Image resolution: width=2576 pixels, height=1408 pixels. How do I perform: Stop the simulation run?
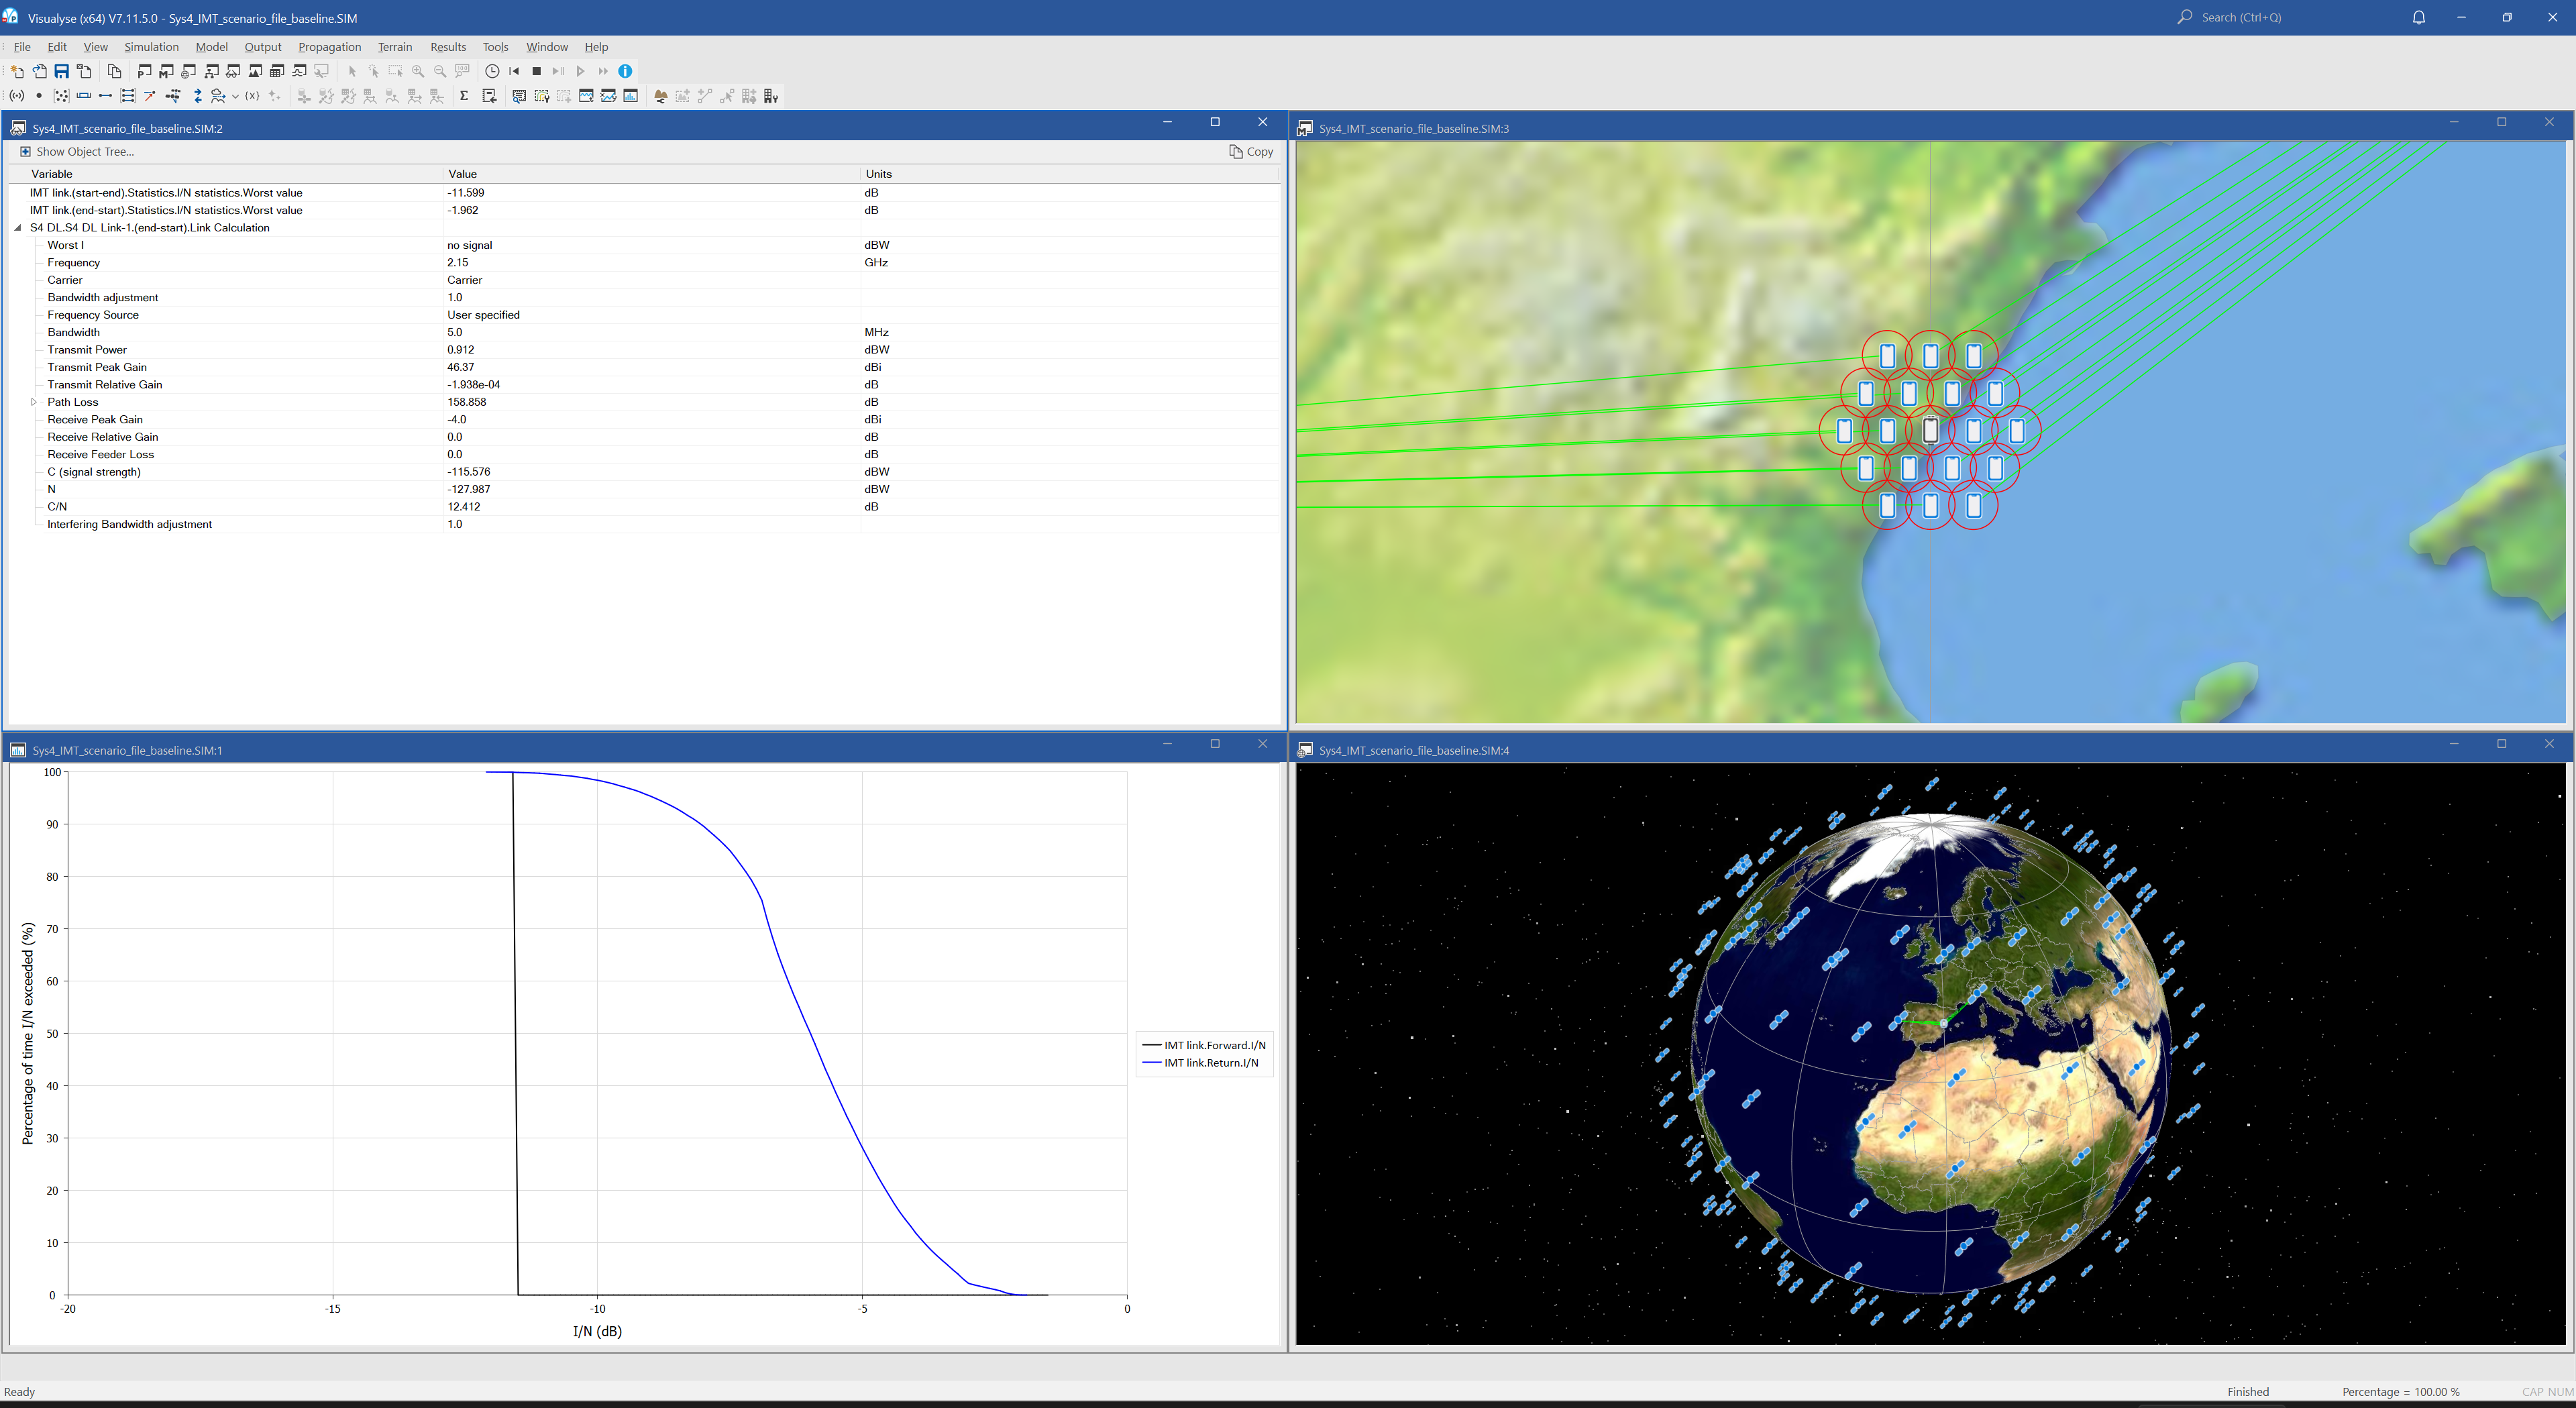(x=536, y=71)
